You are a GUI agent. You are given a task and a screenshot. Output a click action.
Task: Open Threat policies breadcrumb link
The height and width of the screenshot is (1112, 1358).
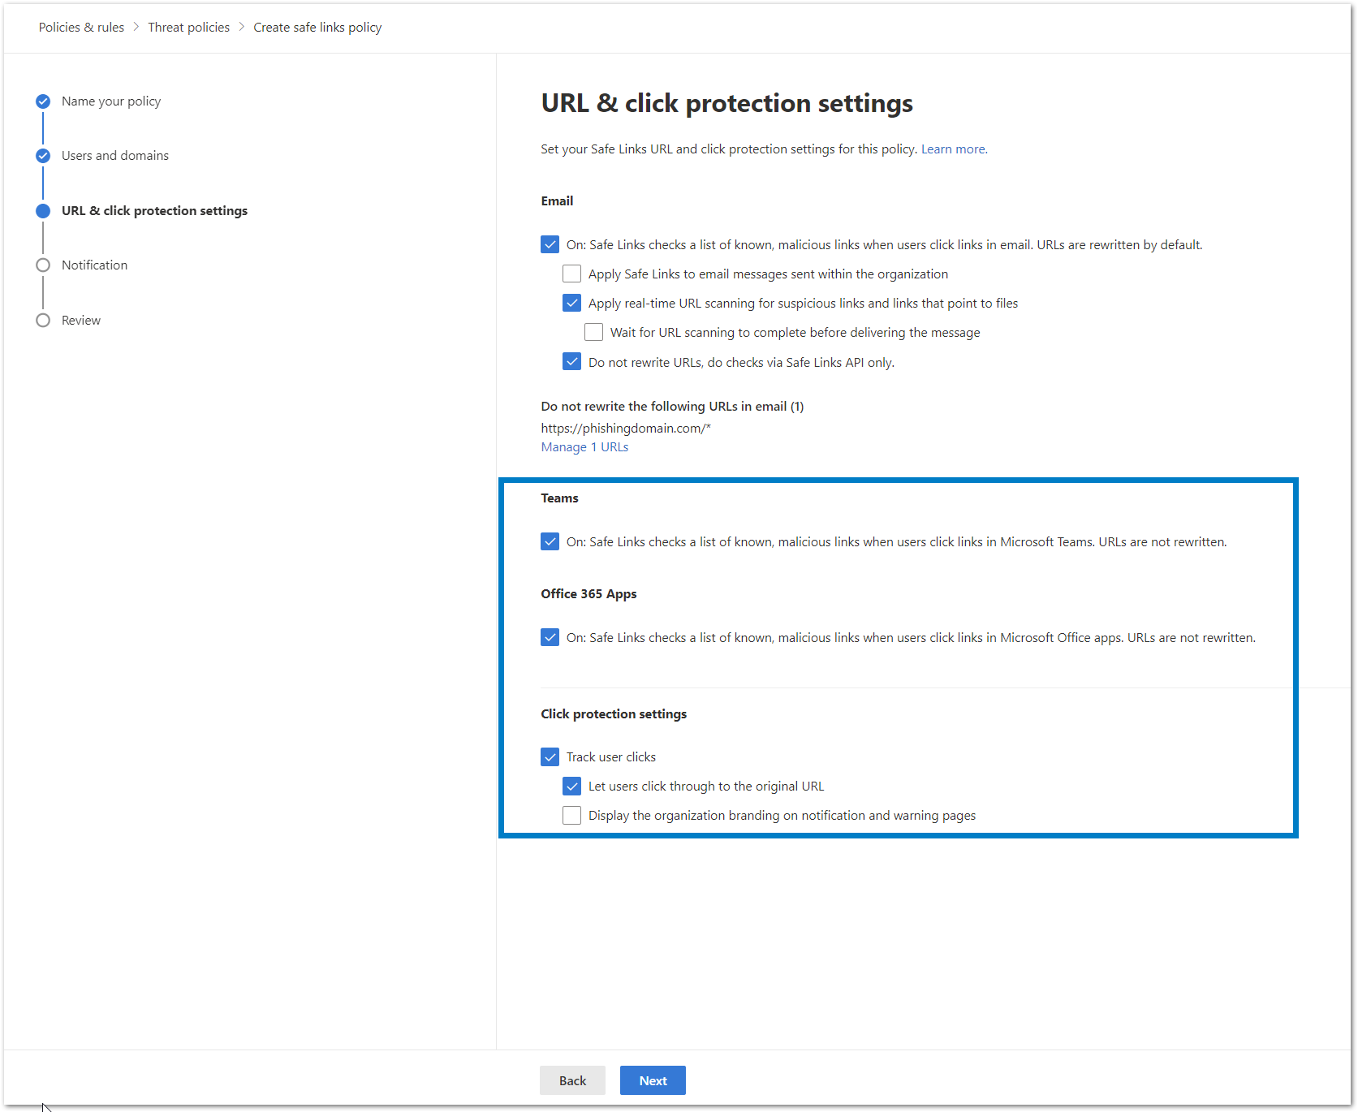pyautogui.click(x=188, y=27)
